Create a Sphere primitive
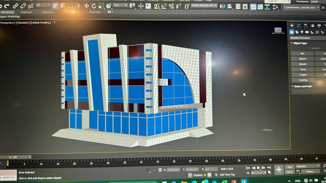The height and width of the screenshot is (183, 326). coord(302,59)
